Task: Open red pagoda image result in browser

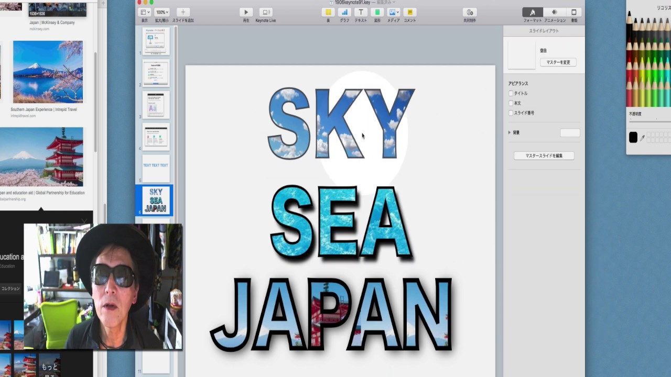Action: point(41,157)
